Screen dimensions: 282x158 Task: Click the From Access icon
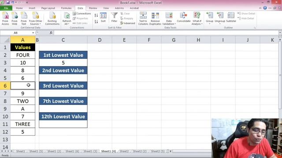point(5,18)
